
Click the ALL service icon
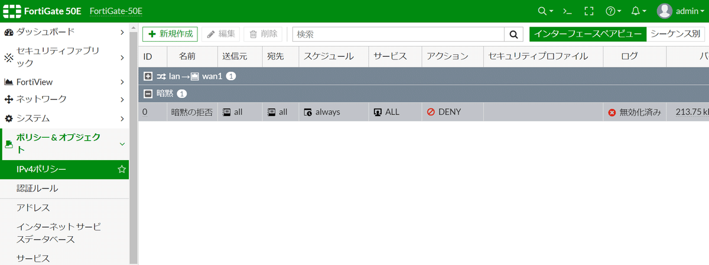click(x=378, y=112)
